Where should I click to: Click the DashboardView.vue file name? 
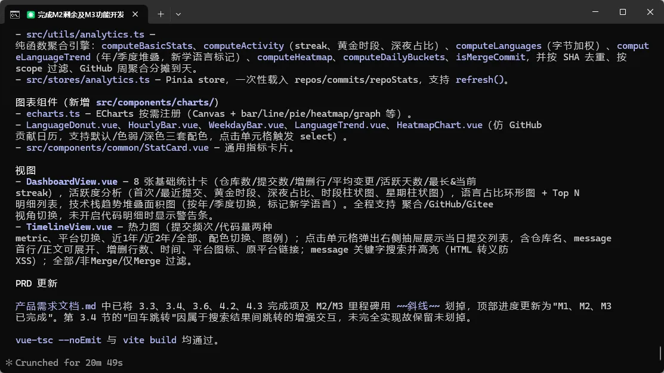coord(72,181)
